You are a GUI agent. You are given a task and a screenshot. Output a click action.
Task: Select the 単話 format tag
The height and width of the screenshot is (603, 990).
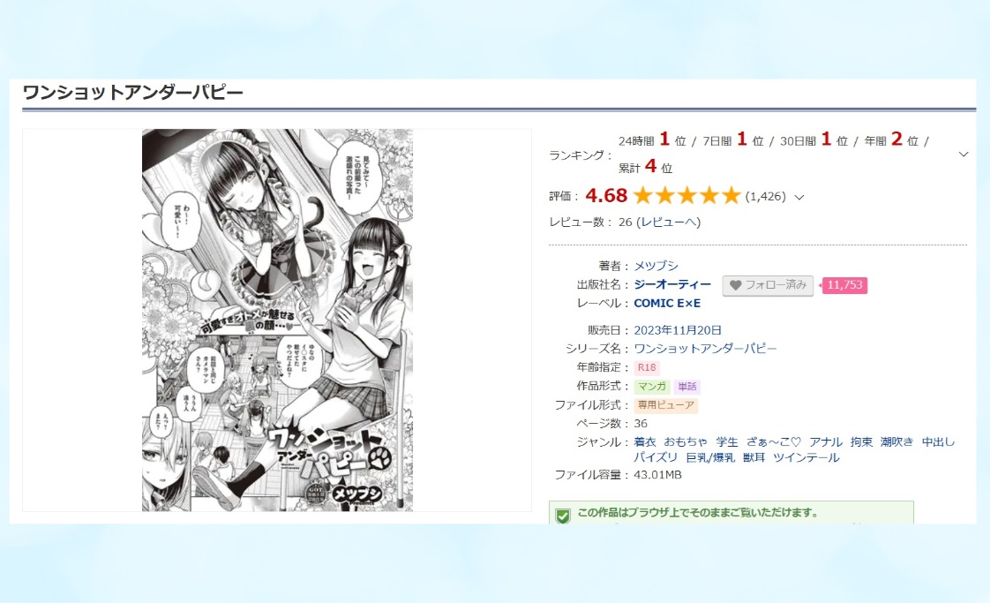(x=687, y=386)
